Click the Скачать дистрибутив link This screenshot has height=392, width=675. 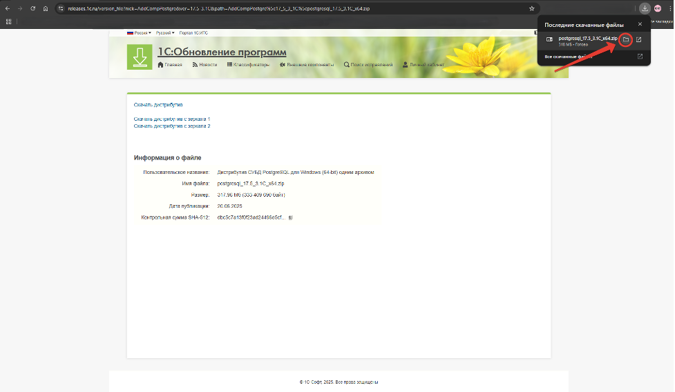tap(158, 105)
